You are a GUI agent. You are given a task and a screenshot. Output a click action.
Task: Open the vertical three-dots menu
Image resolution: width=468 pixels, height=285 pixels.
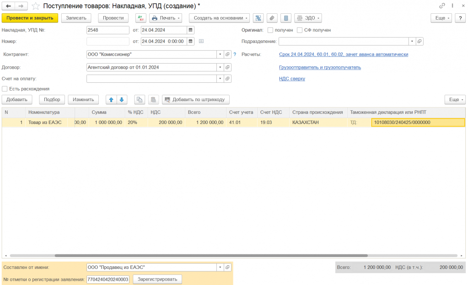(452, 5)
